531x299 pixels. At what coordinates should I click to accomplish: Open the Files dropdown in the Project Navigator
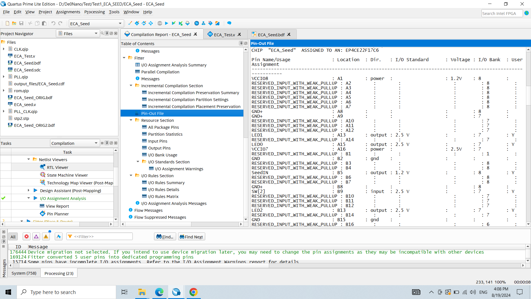point(78,33)
